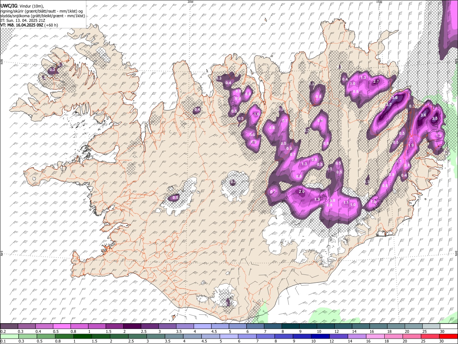Click the valid time 'VT: Mið. 16.04.2025 09Z (+60 h)'
The height and width of the screenshot is (344, 458).
pos(29,25)
